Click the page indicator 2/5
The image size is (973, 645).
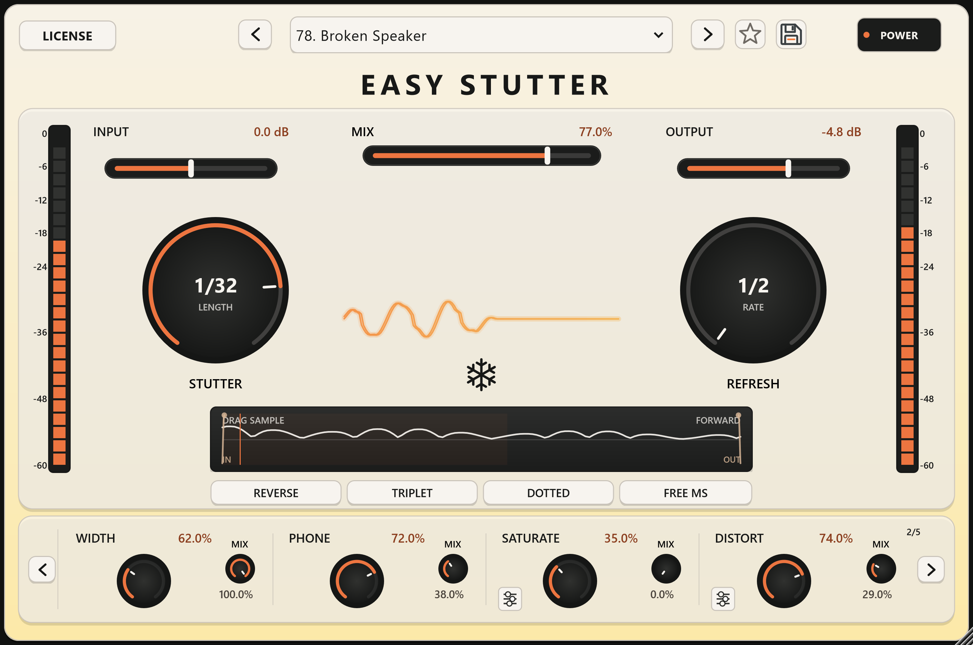pos(913,532)
